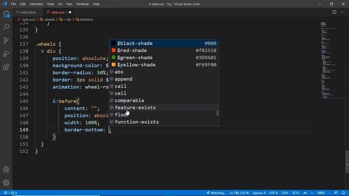Click the .wheels selector on line 137
This screenshot has height=196, width=349.
click(x=46, y=44)
